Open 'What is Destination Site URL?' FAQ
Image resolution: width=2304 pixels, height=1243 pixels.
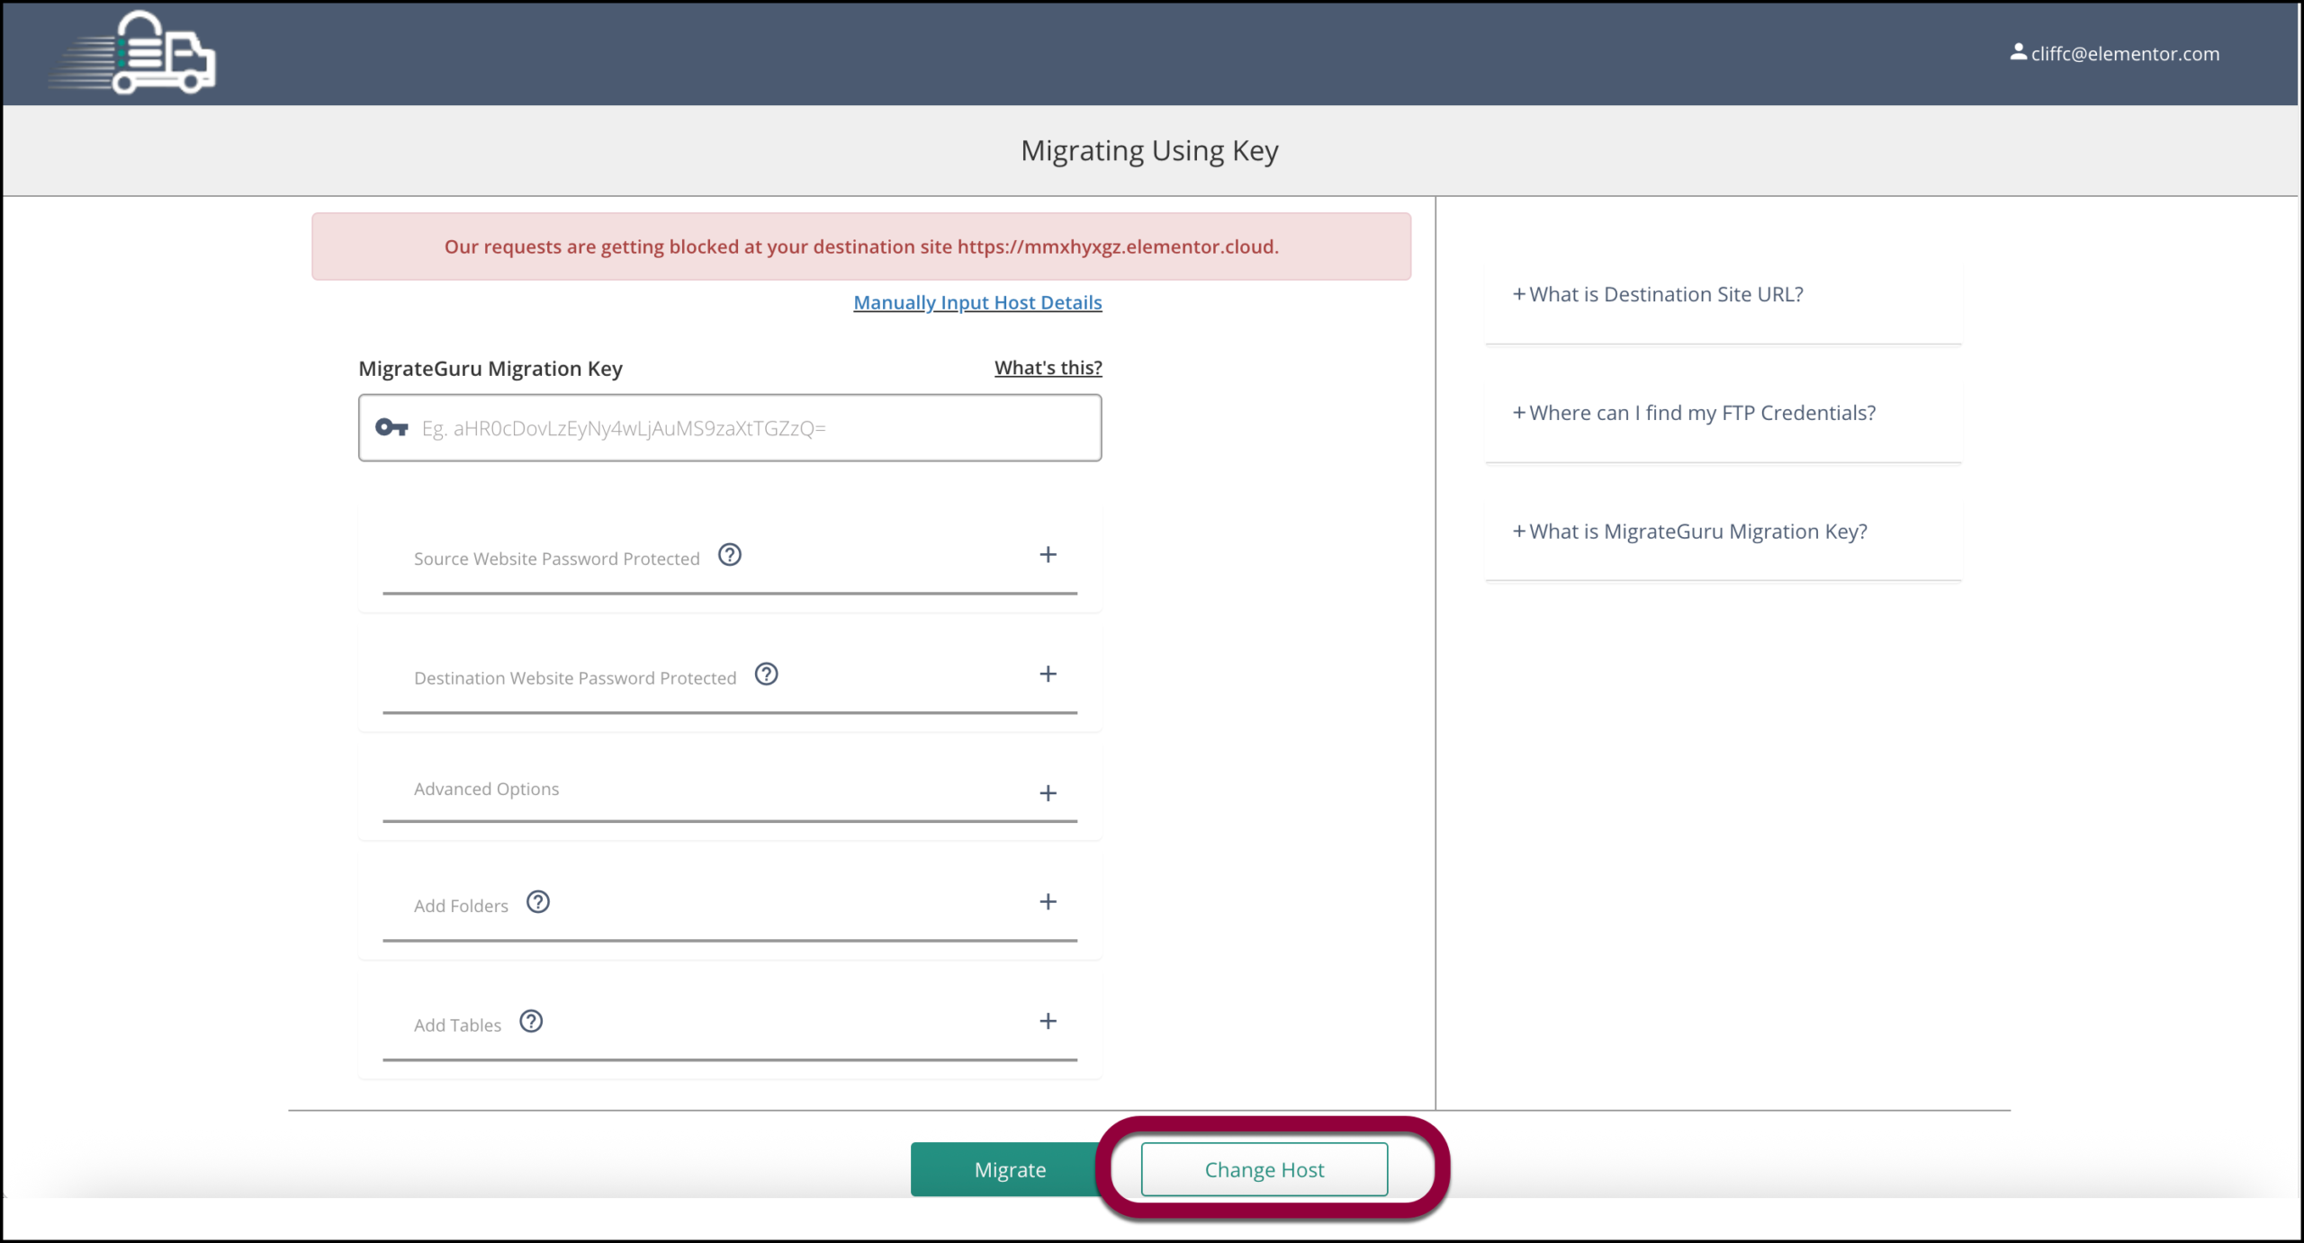[1658, 294]
